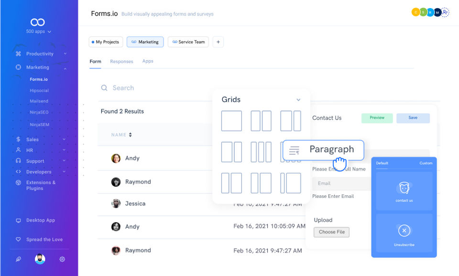Image resolution: width=459 pixels, height=276 pixels.
Task: Open the 500 apps dropdown
Action: (x=38, y=32)
